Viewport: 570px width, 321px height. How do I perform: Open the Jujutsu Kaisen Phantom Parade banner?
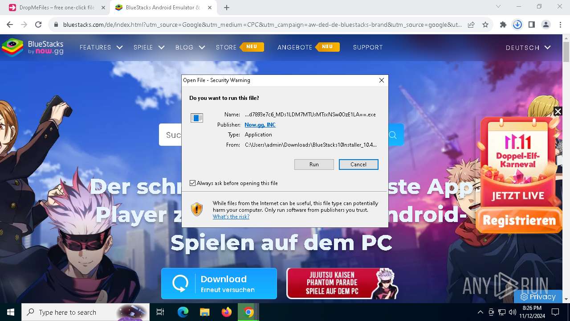(342, 284)
